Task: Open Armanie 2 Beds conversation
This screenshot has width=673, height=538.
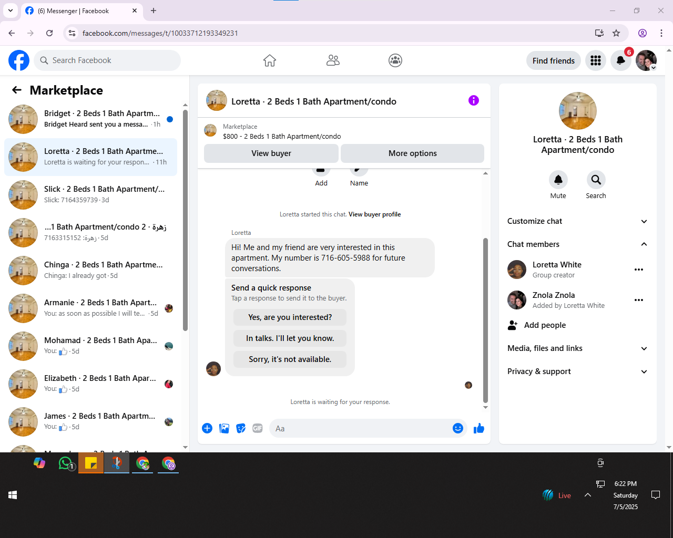Action: (x=91, y=308)
